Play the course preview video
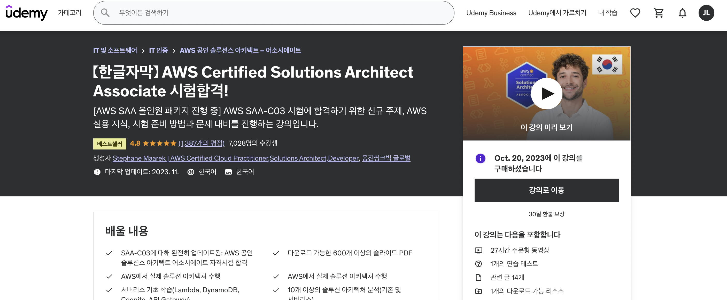Viewport: 727px width, 300px height. coord(546,94)
